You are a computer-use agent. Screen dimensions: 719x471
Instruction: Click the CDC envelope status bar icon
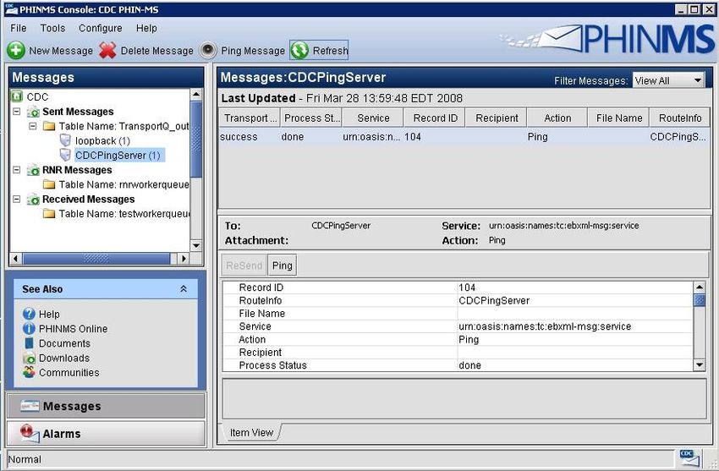[x=689, y=458]
